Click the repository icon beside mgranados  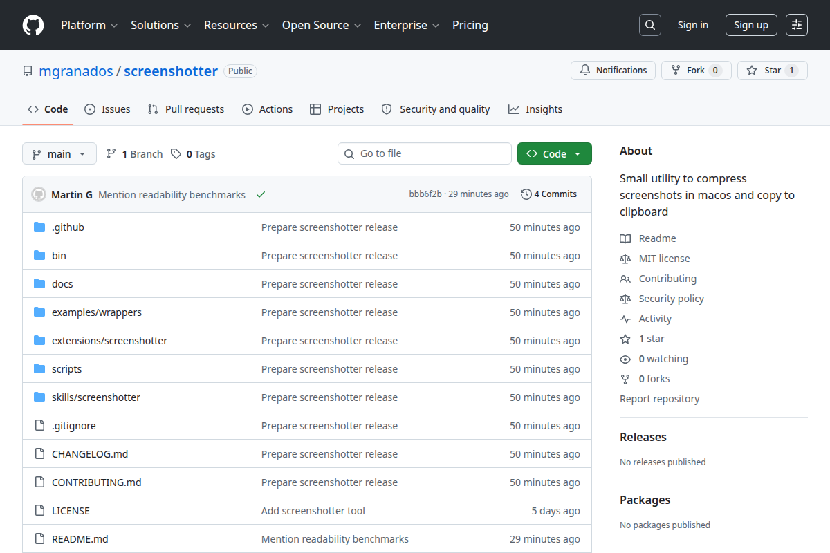(x=28, y=71)
